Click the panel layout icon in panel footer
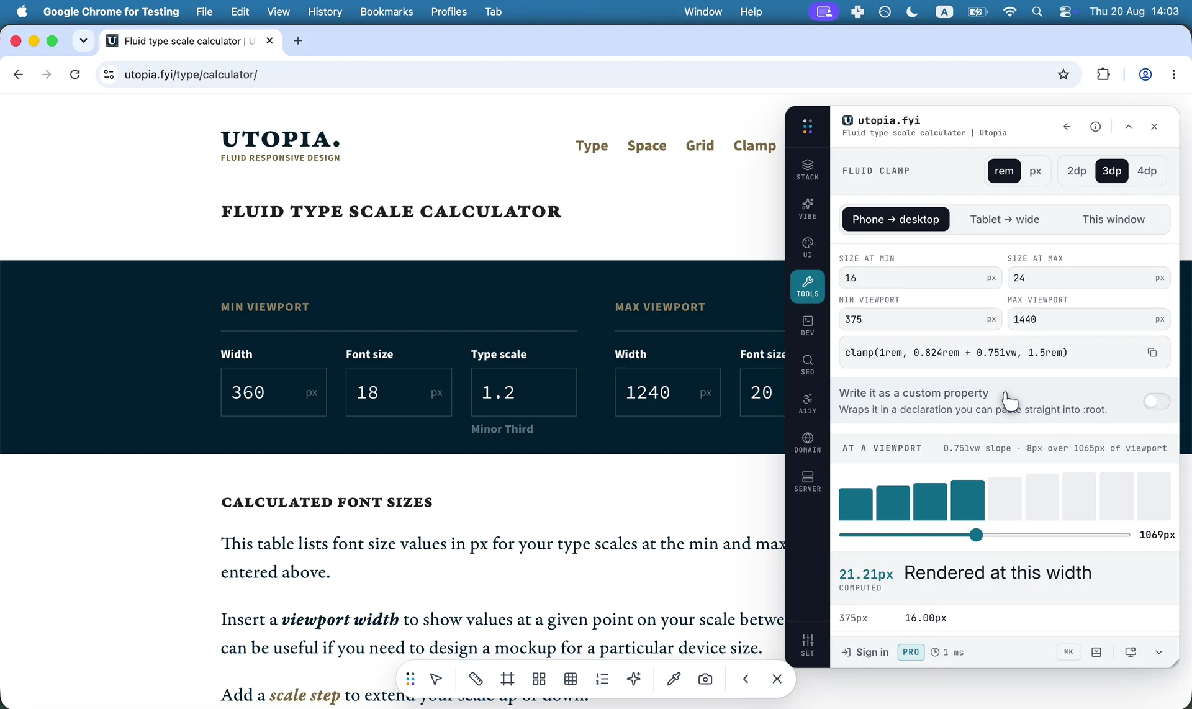The width and height of the screenshot is (1192, 709). click(1096, 652)
